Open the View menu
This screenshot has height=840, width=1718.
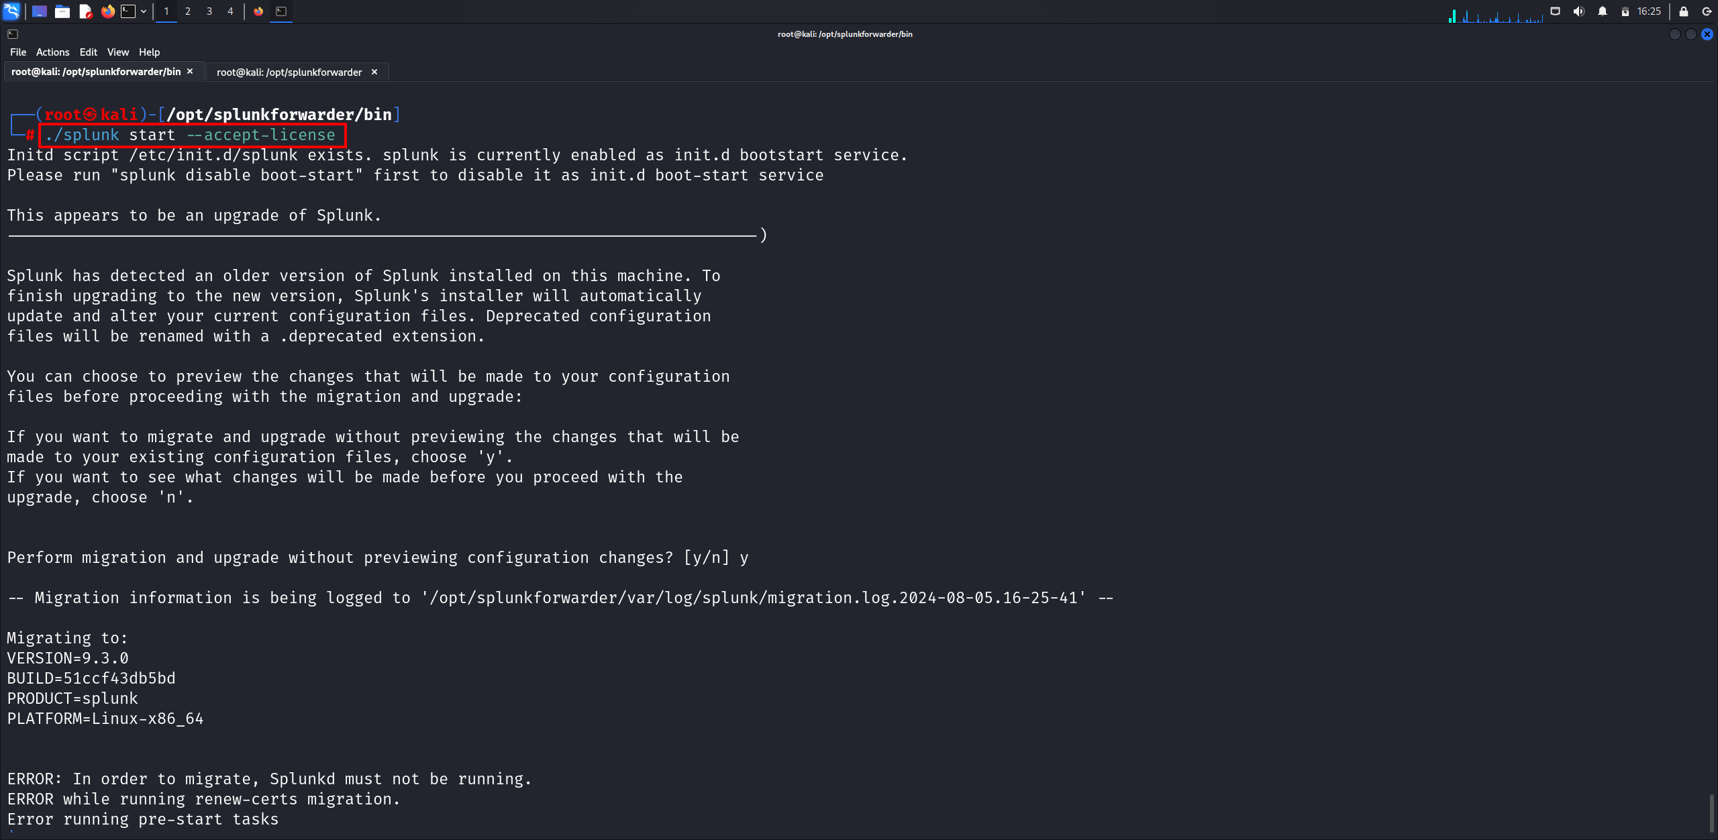click(x=118, y=52)
